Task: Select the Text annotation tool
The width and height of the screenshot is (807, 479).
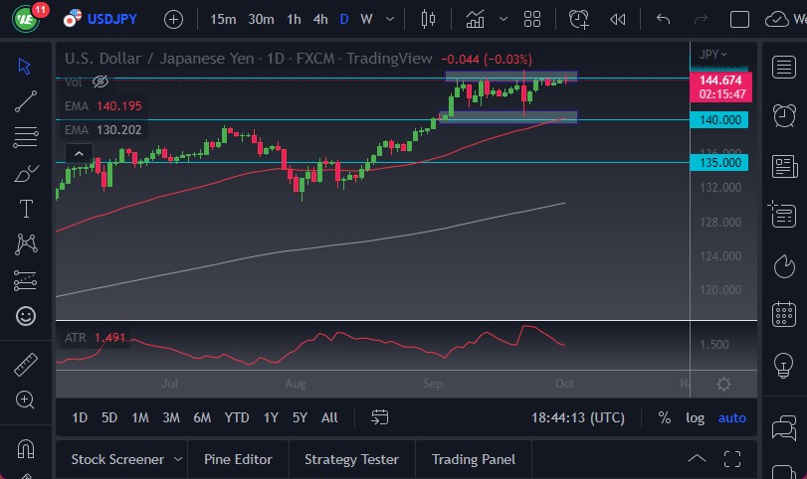Action: point(26,209)
